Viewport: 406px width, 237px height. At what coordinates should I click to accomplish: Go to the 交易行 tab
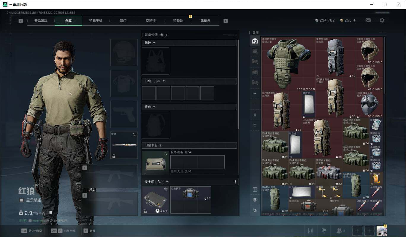150,21
